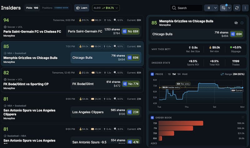This screenshot has width=250, height=148.
Task: Click the $12.6k bet size badge on Bodø/Glimt row
Action: pos(84,73)
